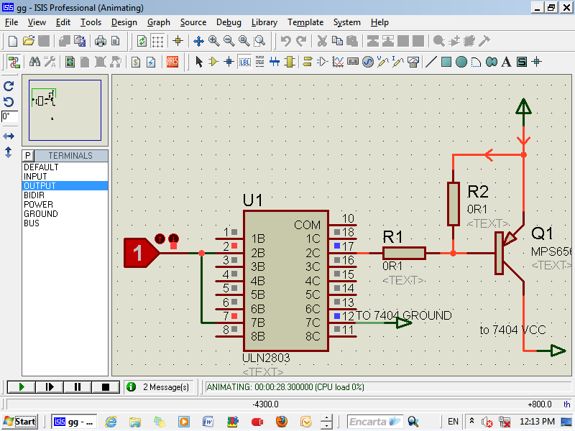The image size is (575, 431).
Task: Click the Pan/center view tool
Action: point(199,41)
